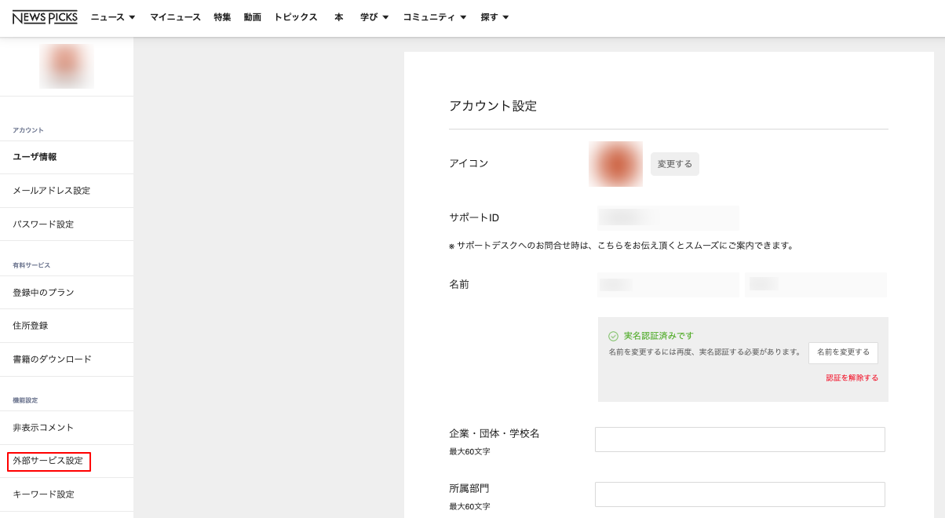945x518 pixels.
Task: Open 外部サービス設定 in the sidebar
Action: tap(48, 461)
